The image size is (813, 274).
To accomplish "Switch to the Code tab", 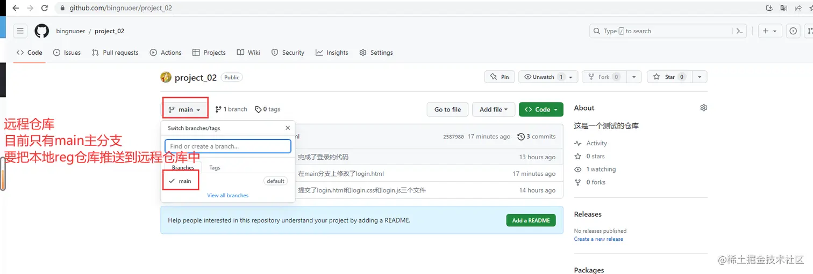I will coord(30,53).
